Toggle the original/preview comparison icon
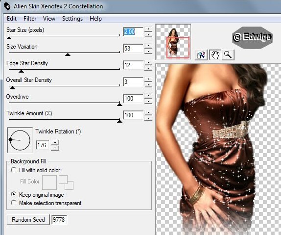Screen dimensions: 281x235 click(x=201, y=54)
